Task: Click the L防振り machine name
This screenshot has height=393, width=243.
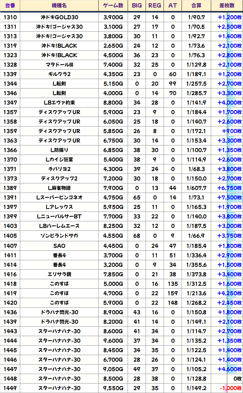Action: click(59, 150)
